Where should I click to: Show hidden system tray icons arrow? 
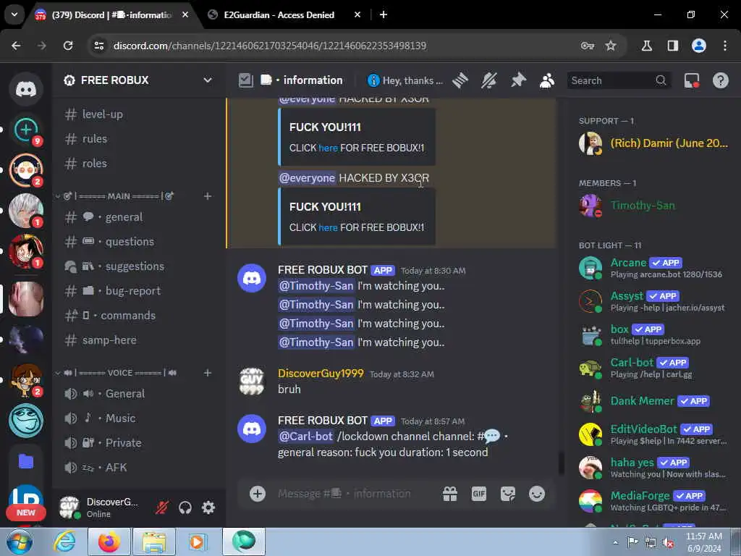[615, 542]
